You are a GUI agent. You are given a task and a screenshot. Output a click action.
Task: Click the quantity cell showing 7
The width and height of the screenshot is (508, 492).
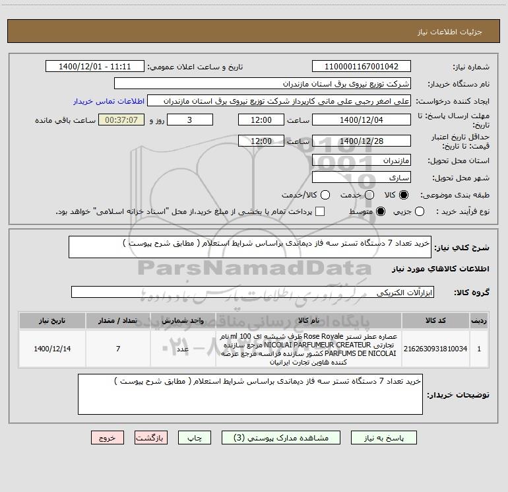pyautogui.click(x=118, y=349)
